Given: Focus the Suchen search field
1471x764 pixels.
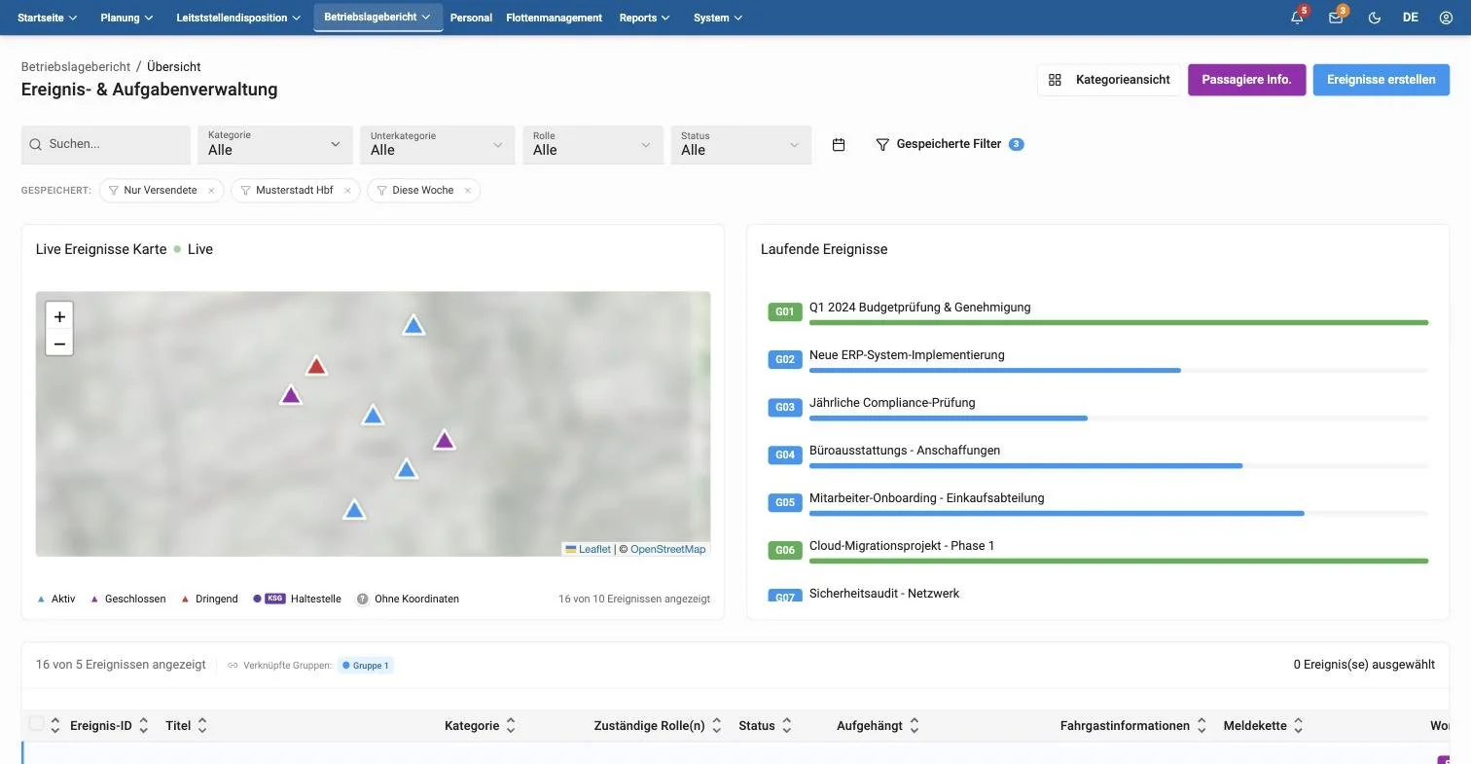Looking at the screenshot, I should coord(106,144).
